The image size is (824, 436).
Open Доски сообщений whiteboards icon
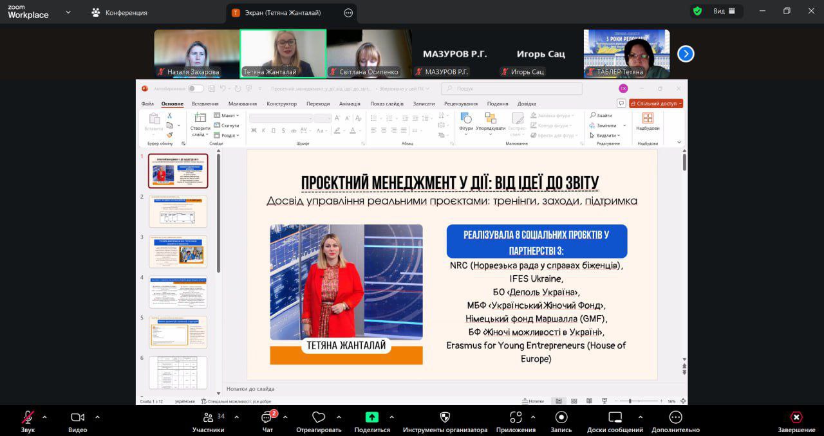point(615,417)
